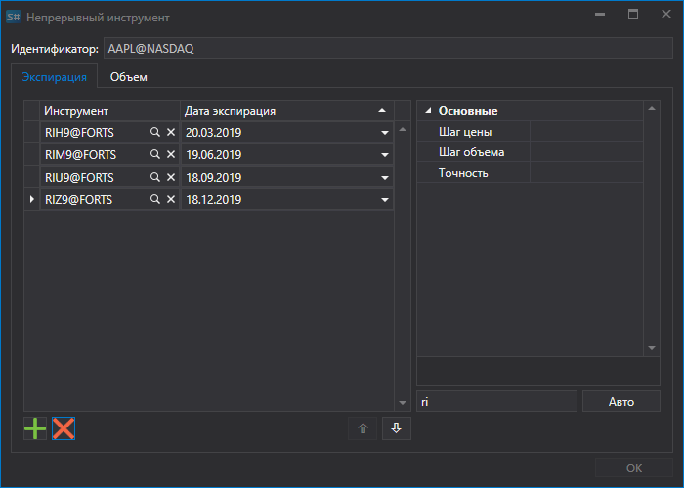
Task: Delete selected row with red cross
Action: 64,428
